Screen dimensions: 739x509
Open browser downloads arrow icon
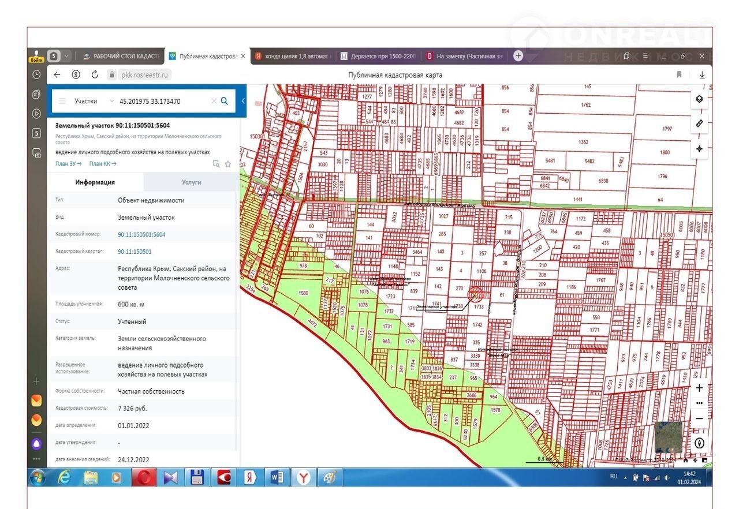pos(702,74)
